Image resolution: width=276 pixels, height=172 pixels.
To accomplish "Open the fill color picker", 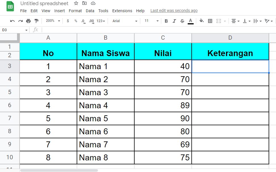I will click(201, 21).
